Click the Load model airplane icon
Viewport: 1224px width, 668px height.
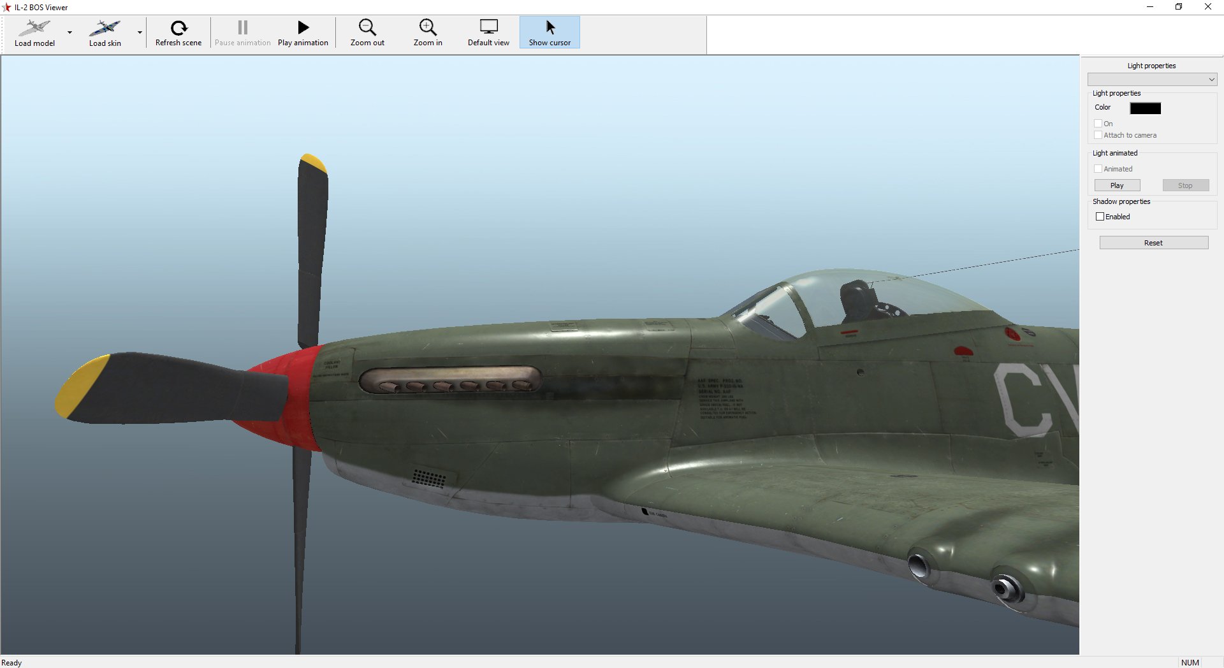click(x=34, y=27)
